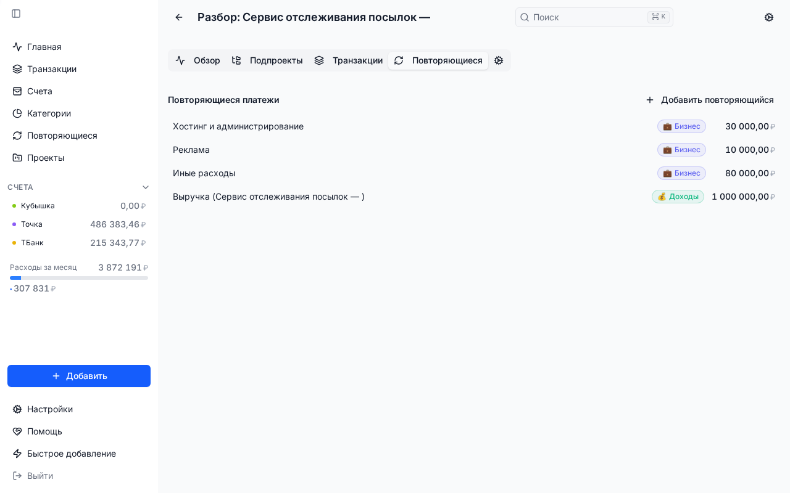Click the Быстрое добавление lightning icon
This screenshot has height=493, width=790.
click(x=17, y=454)
